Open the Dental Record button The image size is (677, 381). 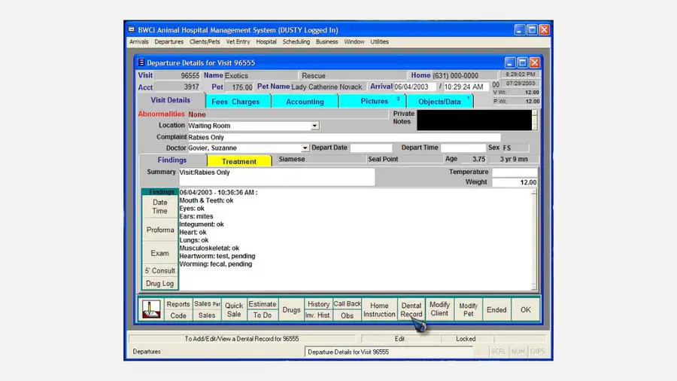pyautogui.click(x=411, y=309)
